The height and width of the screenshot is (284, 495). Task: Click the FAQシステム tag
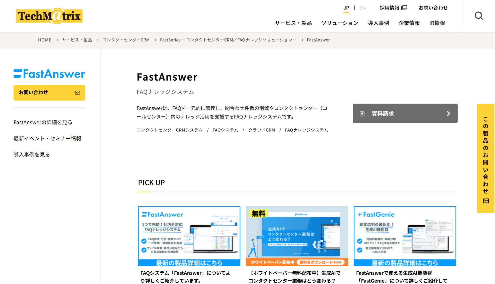click(x=225, y=130)
